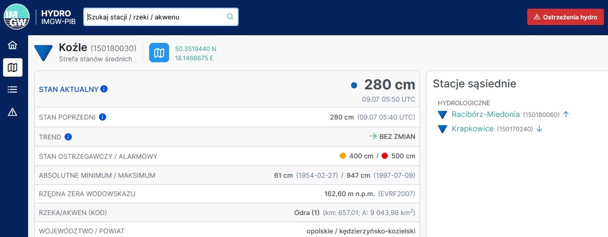
Task: Open Racibórz-Miedonia neighboring station
Action: [x=485, y=114]
